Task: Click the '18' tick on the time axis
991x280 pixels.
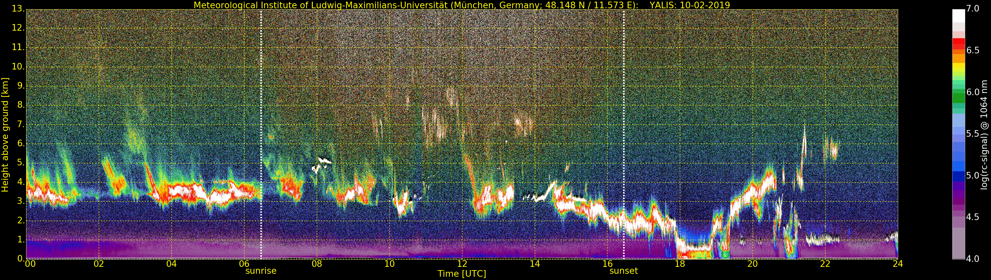Action: click(680, 264)
